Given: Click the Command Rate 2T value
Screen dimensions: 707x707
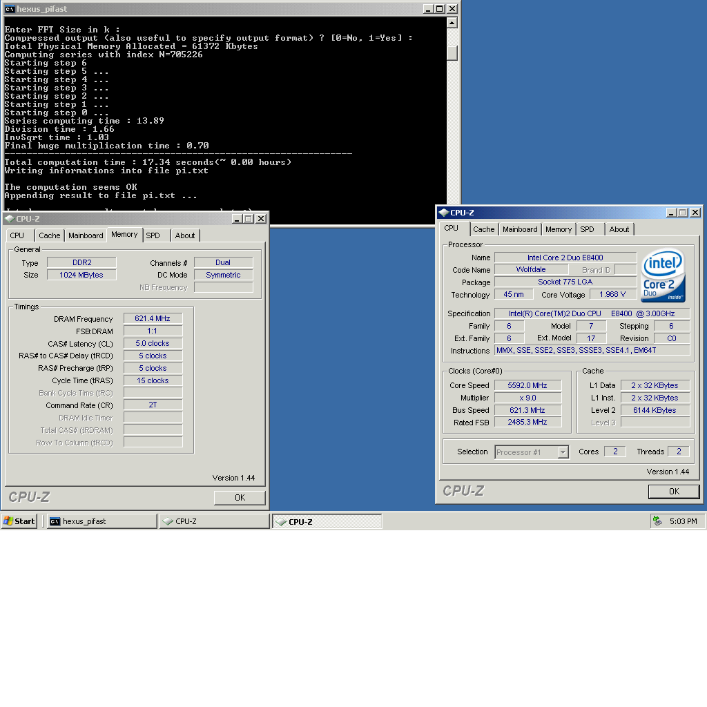Looking at the screenshot, I should point(153,405).
